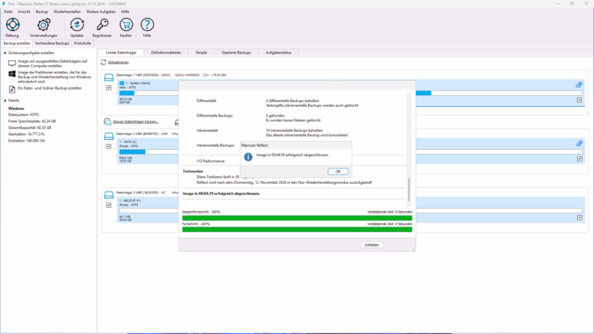594x334 pixels.
Task: Click the image selected disks monitor icon
Action: [12, 63]
